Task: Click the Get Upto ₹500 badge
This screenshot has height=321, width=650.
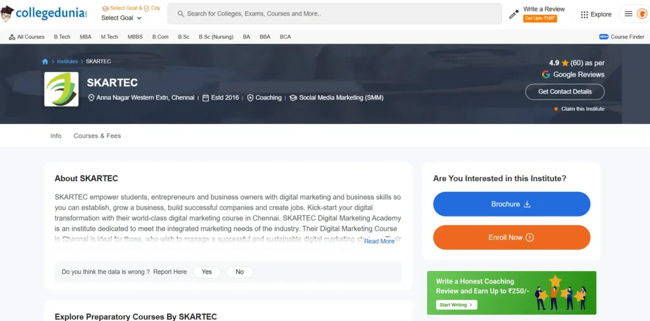Action: click(540, 18)
